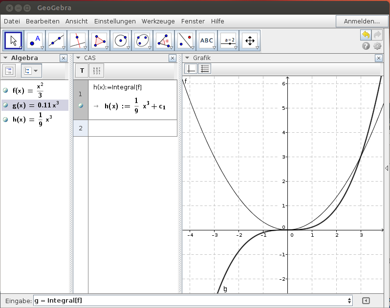Image resolution: width=390 pixels, height=308 pixels.
Task: Close the Algebra panel
Action: (x=64, y=58)
